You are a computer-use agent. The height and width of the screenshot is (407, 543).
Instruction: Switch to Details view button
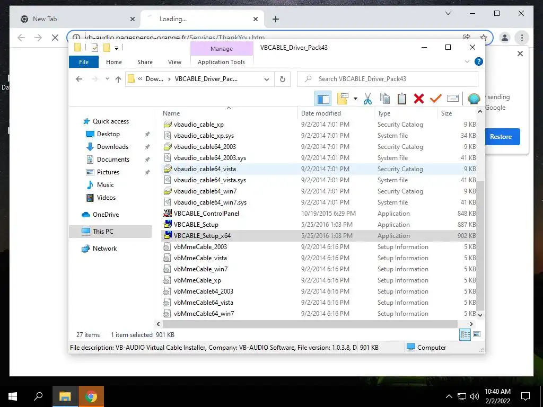pos(465,335)
